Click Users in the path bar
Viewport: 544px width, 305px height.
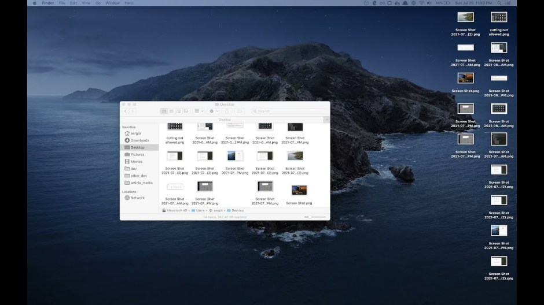point(200,210)
